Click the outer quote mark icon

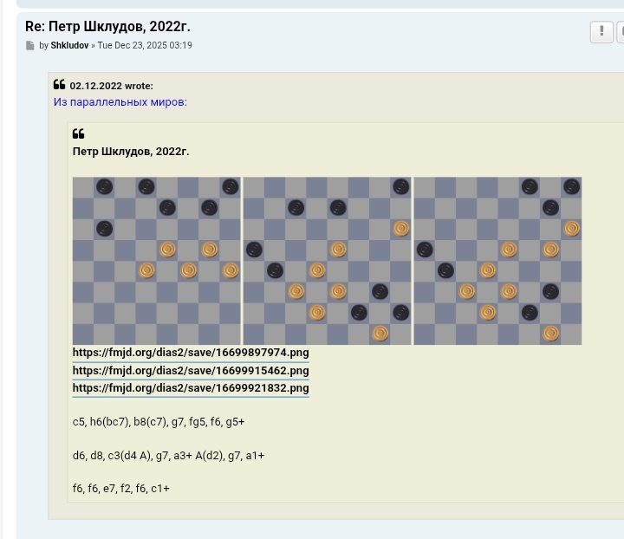(59, 85)
